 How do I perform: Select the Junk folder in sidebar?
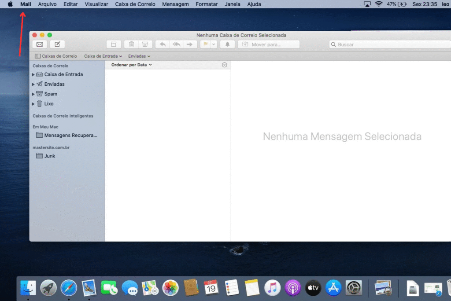pyautogui.click(x=49, y=156)
